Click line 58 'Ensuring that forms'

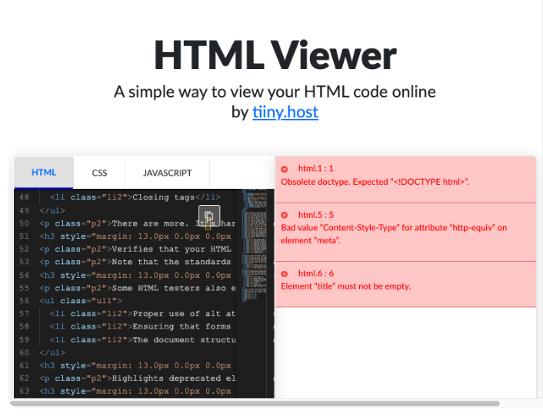coord(140,326)
